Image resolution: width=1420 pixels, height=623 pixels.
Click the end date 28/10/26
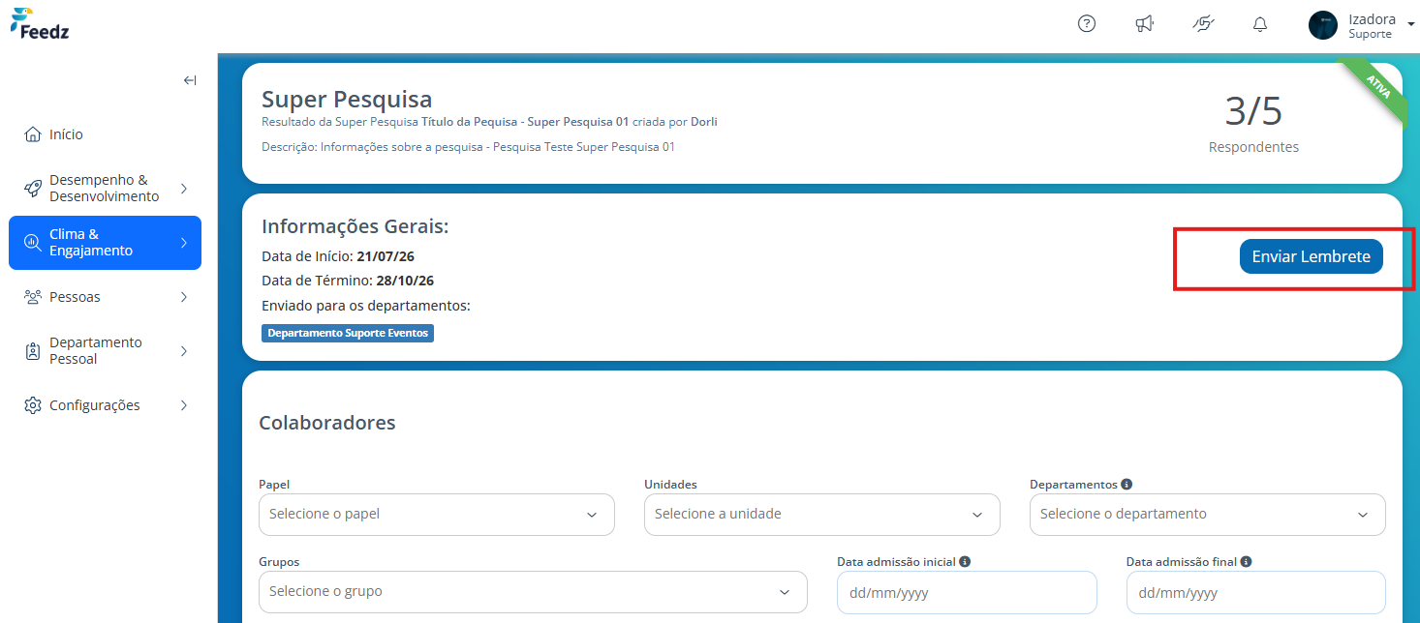[405, 281]
